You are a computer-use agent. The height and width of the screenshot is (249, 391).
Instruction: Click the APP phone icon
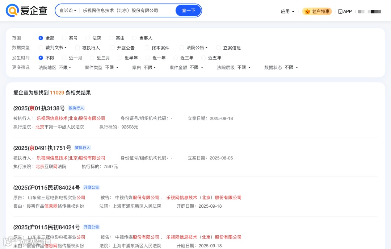[340, 12]
